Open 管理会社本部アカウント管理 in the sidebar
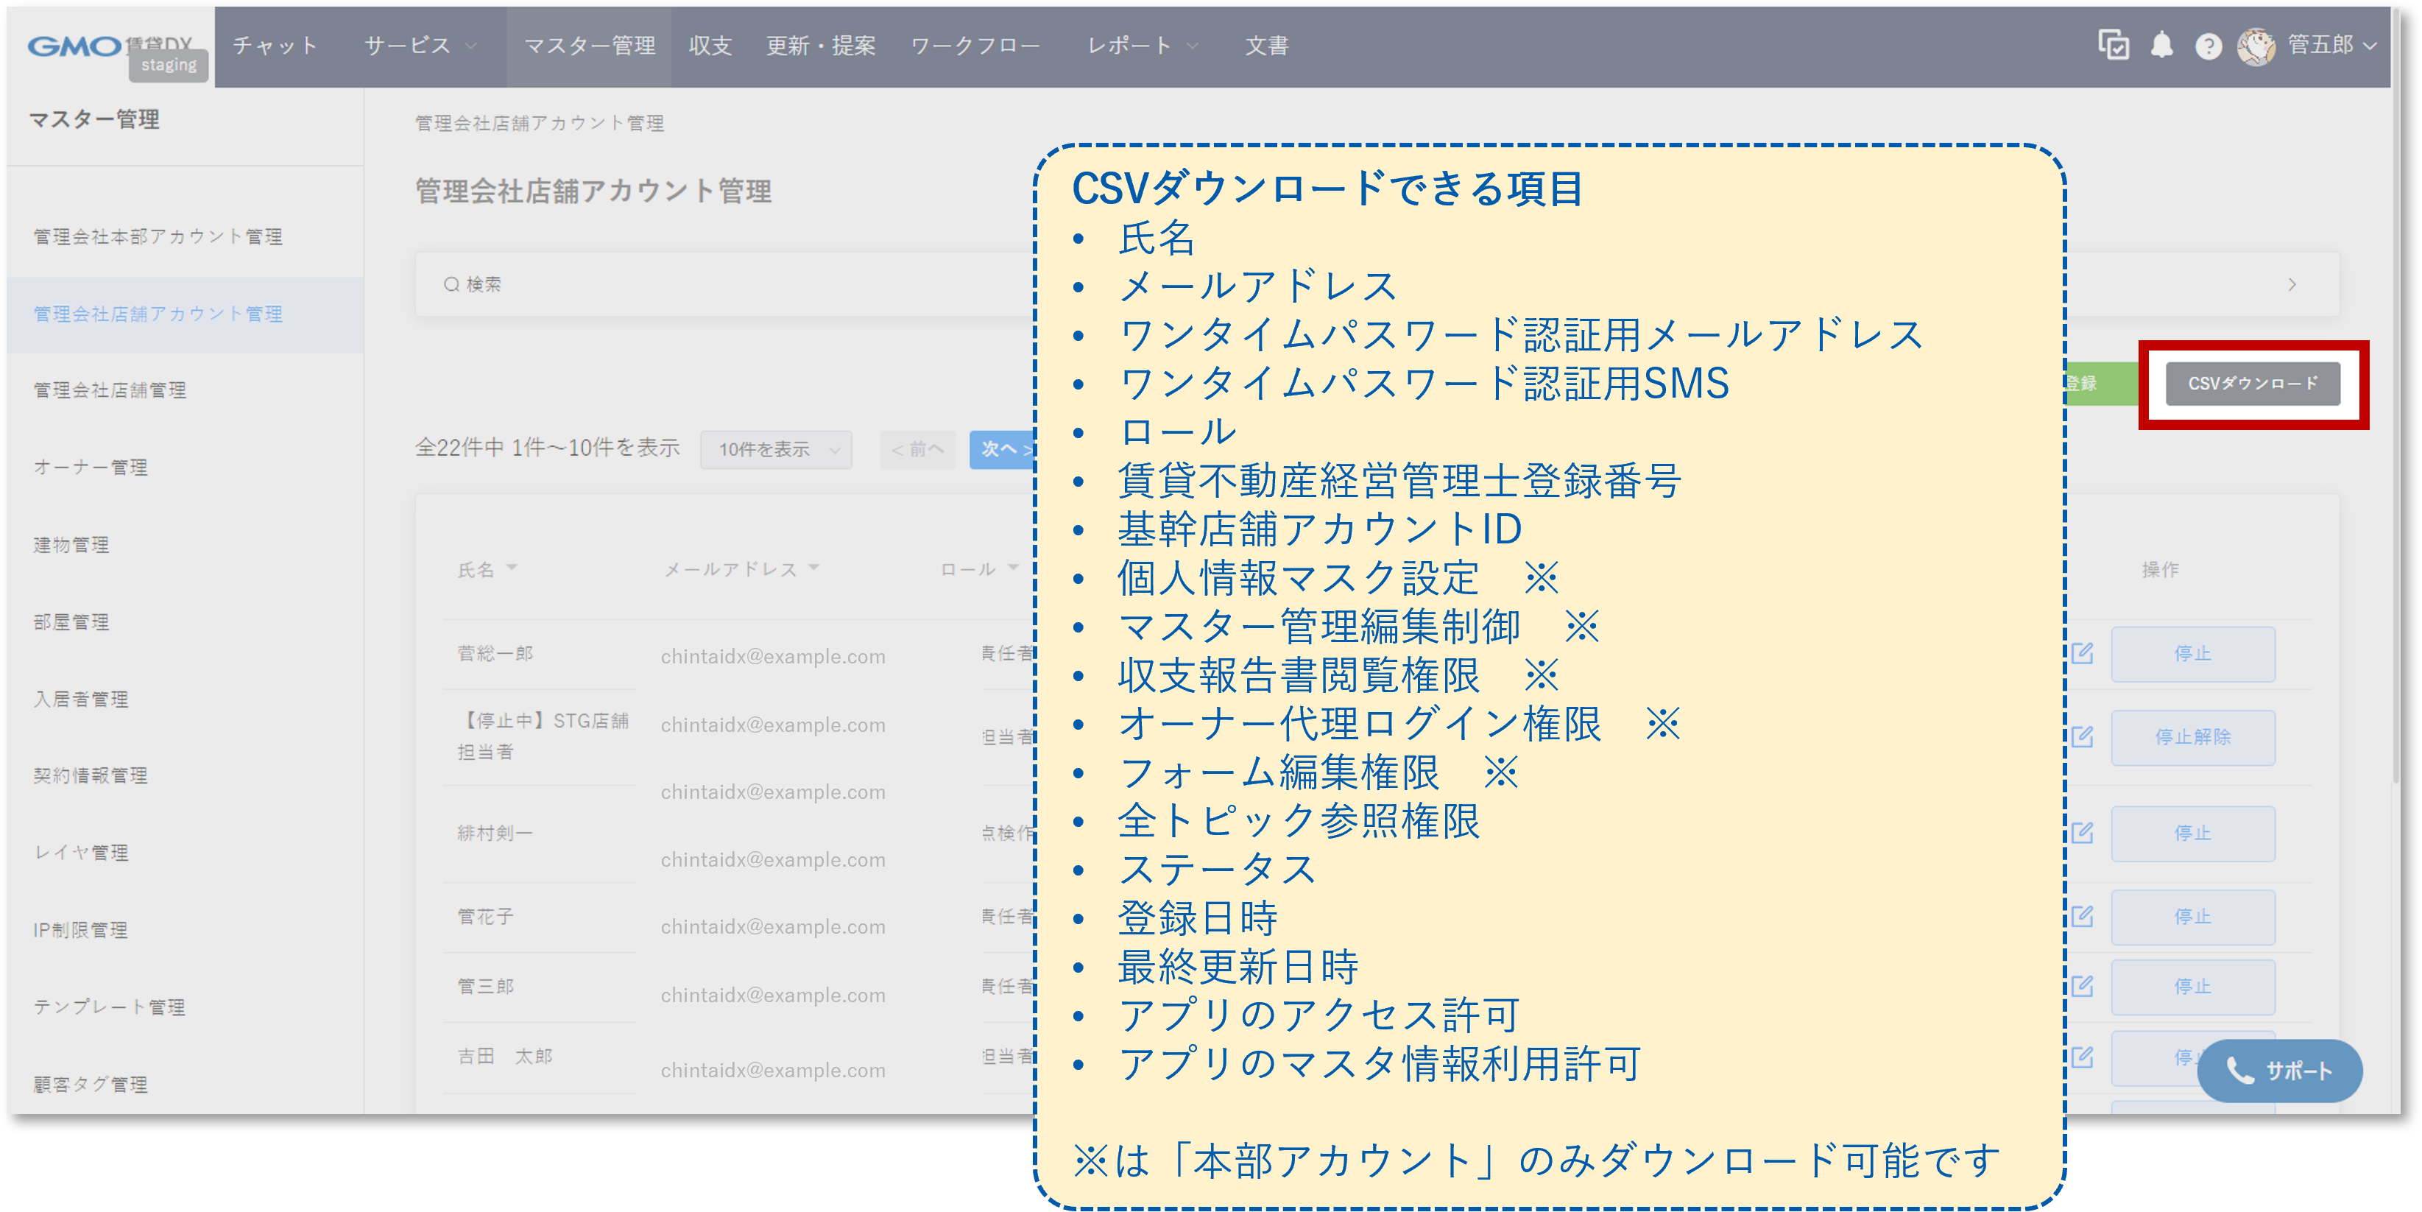 (x=160, y=238)
